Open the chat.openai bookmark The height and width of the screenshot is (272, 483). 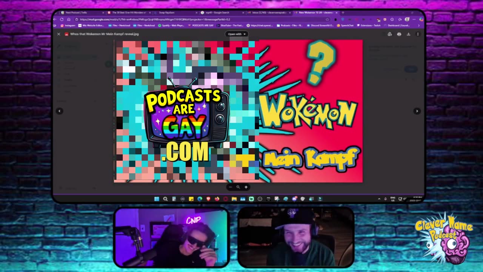click(260, 26)
